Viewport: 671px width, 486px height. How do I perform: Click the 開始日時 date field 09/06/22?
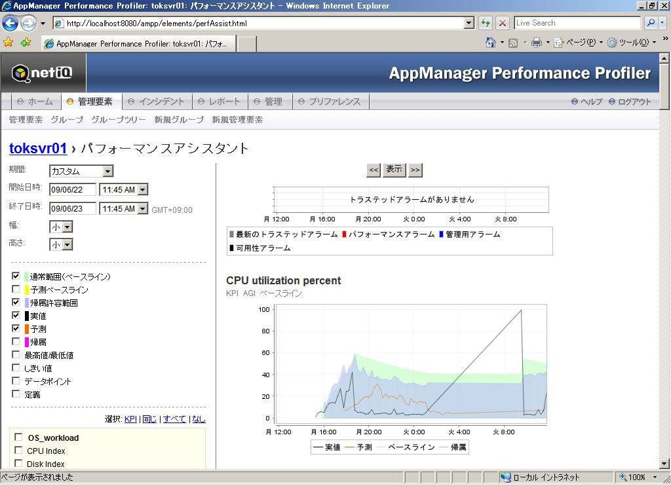pyautogui.click(x=72, y=189)
